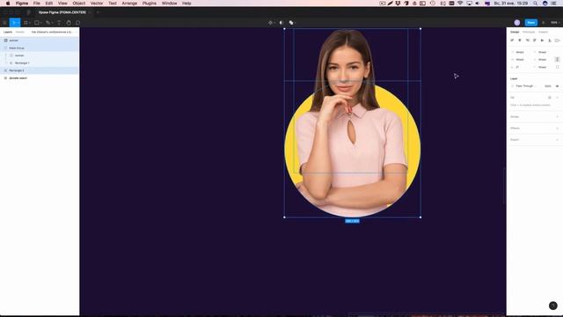Open the Help question mark button
The width and height of the screenshot is (563, 317).
pos(553,306)
